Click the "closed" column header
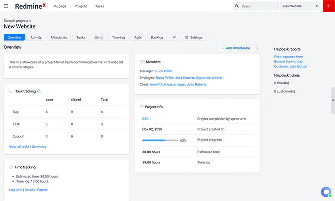Image resolution: width=335 pixels, height=201 pixels. click(x=76, y=100)
